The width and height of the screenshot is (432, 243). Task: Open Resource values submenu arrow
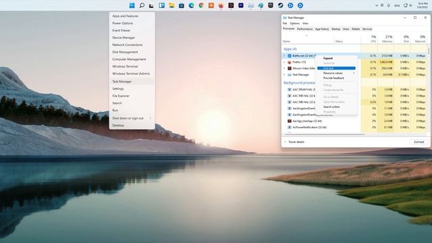coord(354,73)
